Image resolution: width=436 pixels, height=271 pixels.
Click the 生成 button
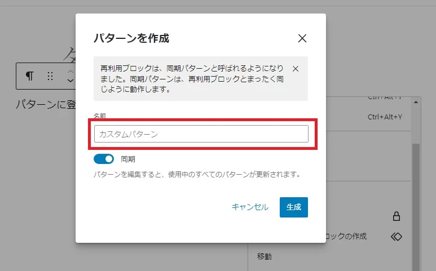point(294,207)
